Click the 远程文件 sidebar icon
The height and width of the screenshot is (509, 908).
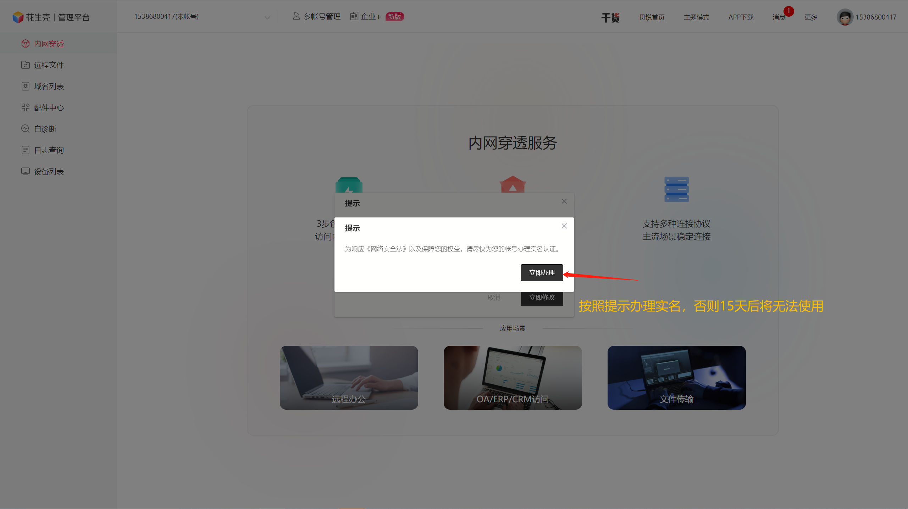click(25, 65)
